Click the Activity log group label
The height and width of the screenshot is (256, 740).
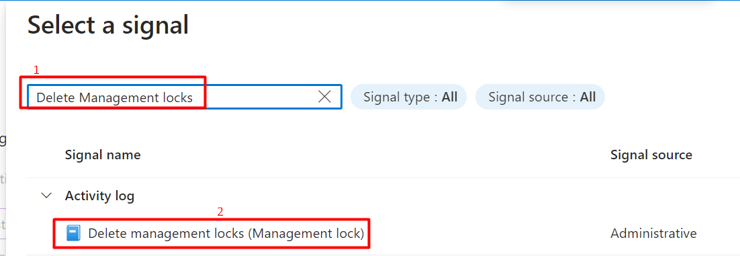pos(99,196)
